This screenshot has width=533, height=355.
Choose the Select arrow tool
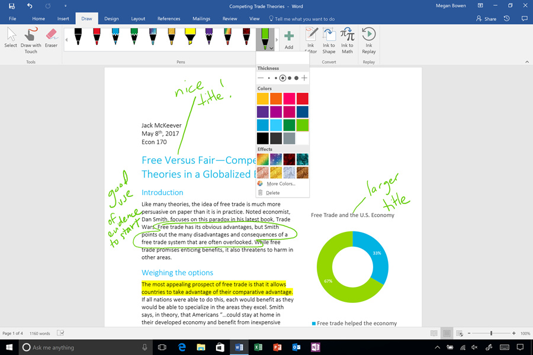click(11, 38)
